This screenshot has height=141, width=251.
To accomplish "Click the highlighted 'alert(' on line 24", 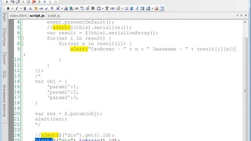I will 50,135.
